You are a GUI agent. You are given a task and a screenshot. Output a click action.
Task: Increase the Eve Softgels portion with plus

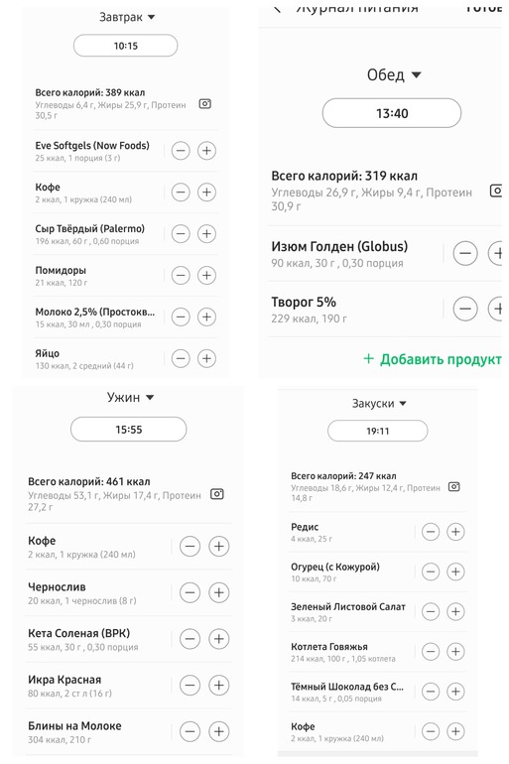(206, 151)
